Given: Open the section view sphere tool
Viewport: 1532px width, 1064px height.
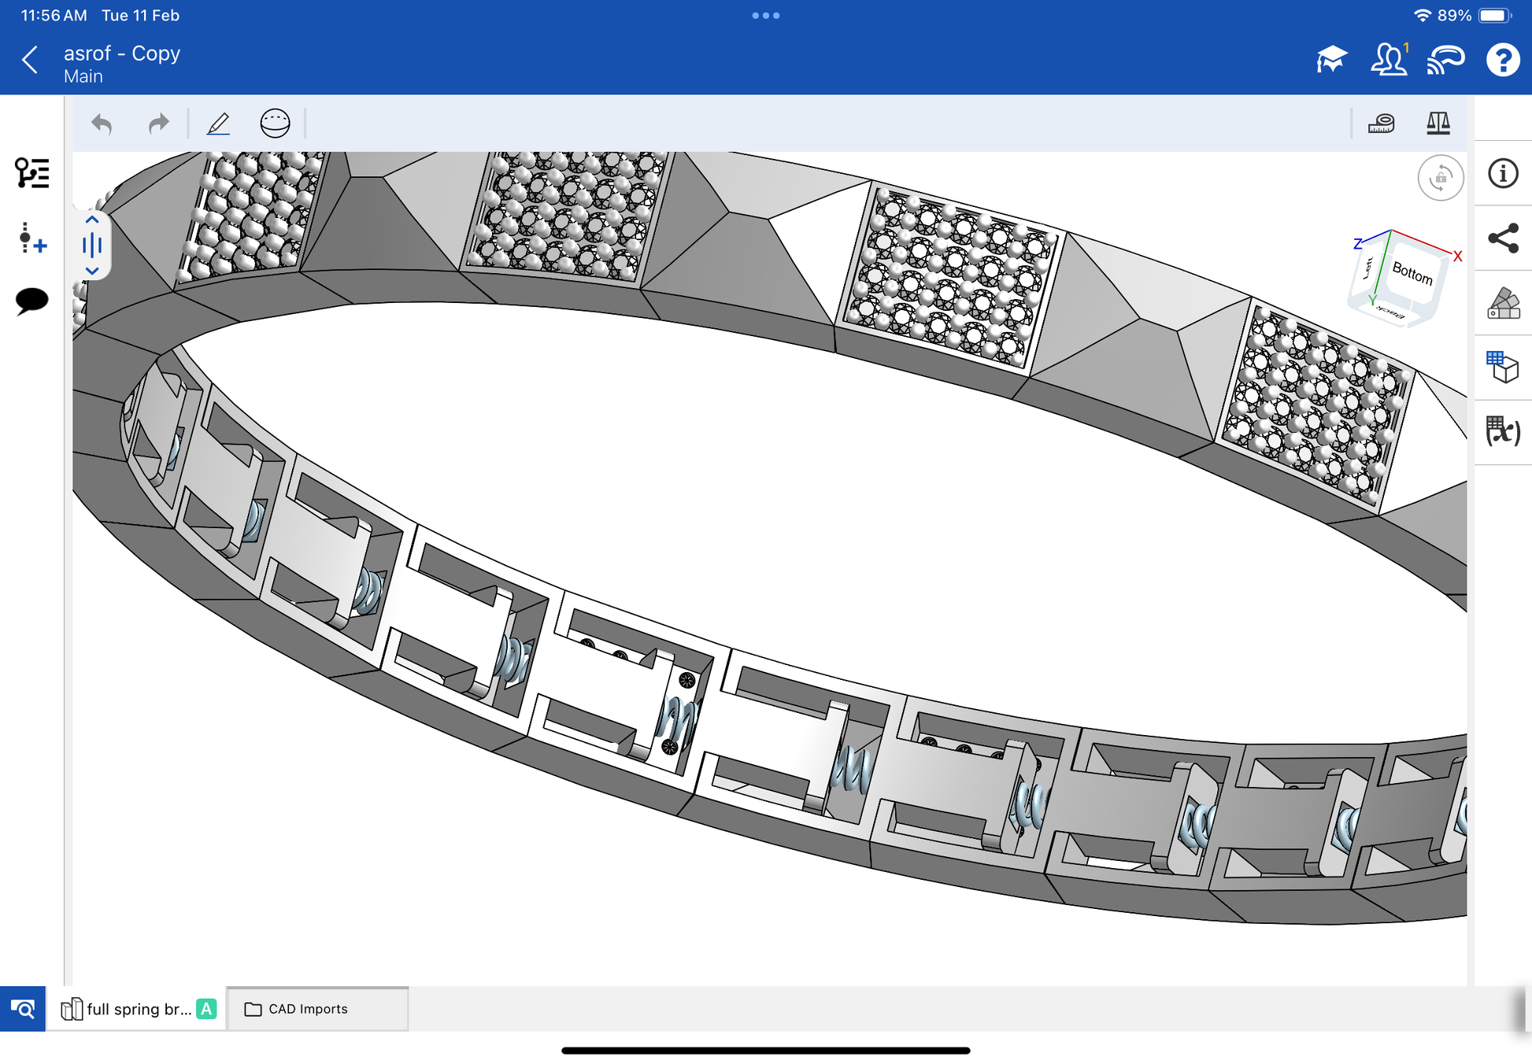Looking at the screenshot, I should point(275,124).
